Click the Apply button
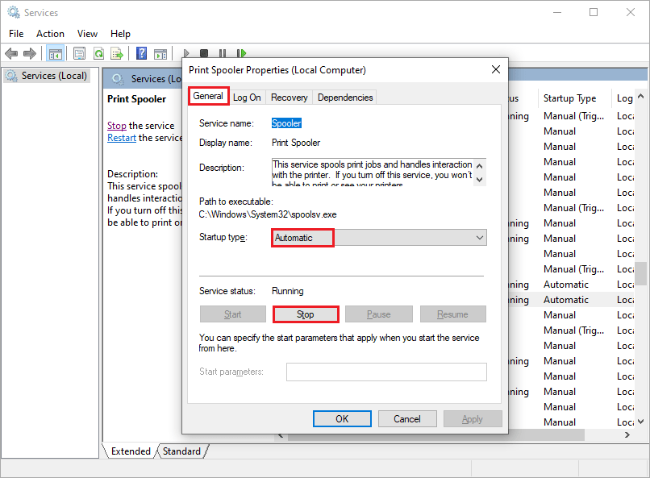Screen dimensions: 650x478 pyautogui.click(x=473, y=418)
